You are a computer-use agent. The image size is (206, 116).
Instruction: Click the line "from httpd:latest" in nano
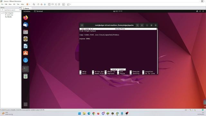pyautogui.click(x=88, y=31)
